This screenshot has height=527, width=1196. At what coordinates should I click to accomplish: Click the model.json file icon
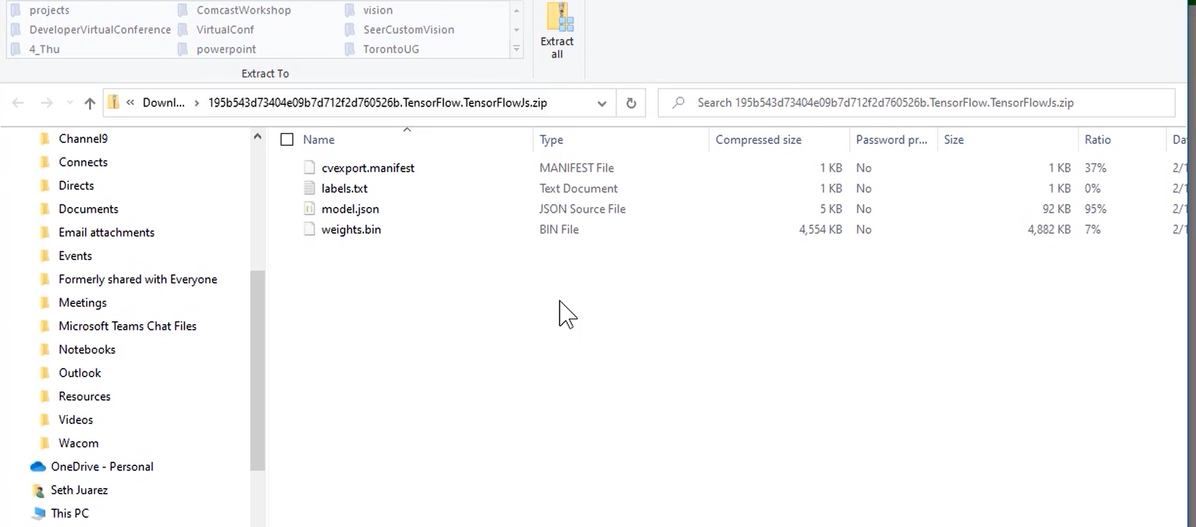pos(309,209)
